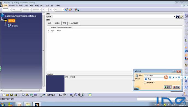Click the green OK button in dialog
188x107 pixels.
pos(168,87)
